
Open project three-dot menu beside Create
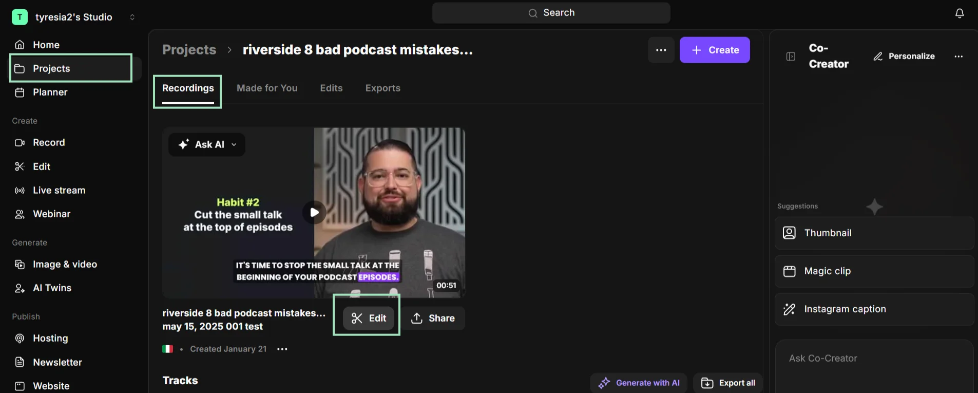pyautogui.click(x=661, y=50)
